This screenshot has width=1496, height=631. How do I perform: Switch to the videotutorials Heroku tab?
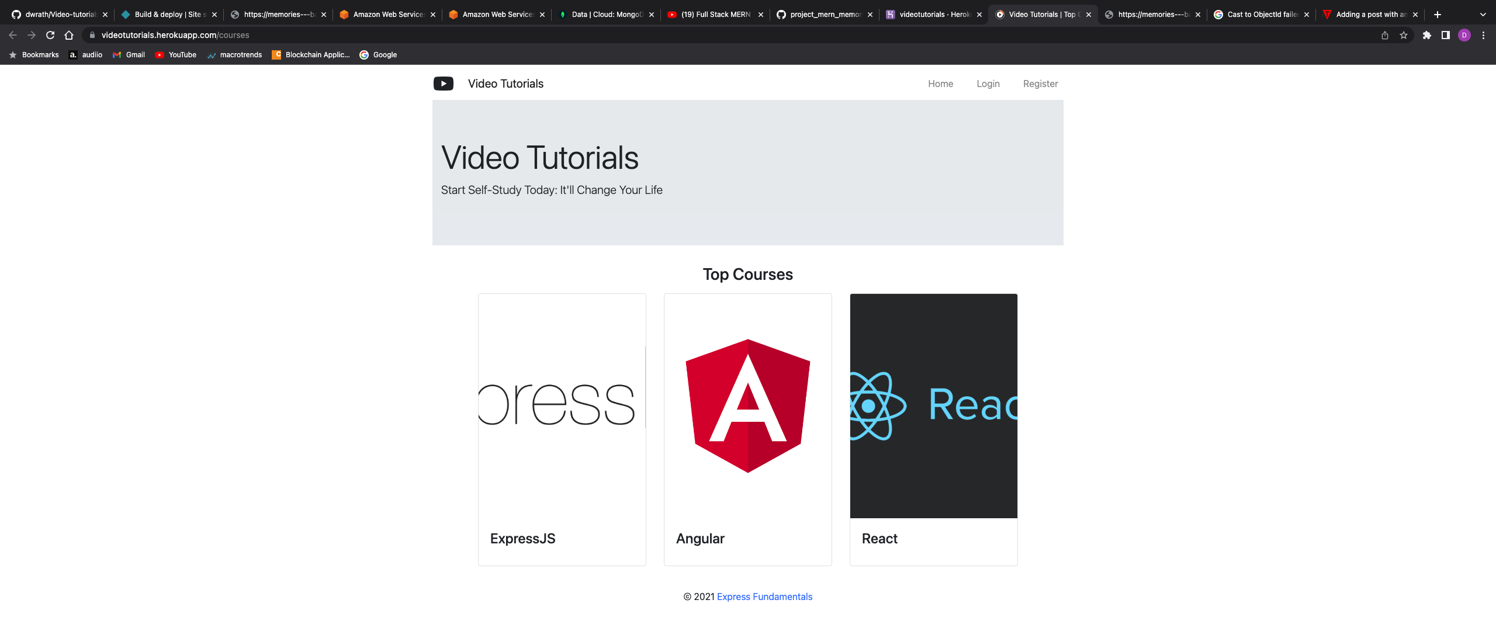tap(933, 15)
